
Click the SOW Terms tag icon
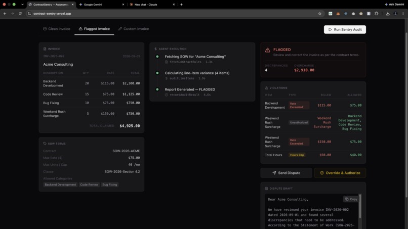(45, 144)
